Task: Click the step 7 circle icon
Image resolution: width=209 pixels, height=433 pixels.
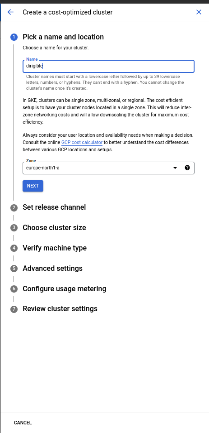Action: [14, 309]
